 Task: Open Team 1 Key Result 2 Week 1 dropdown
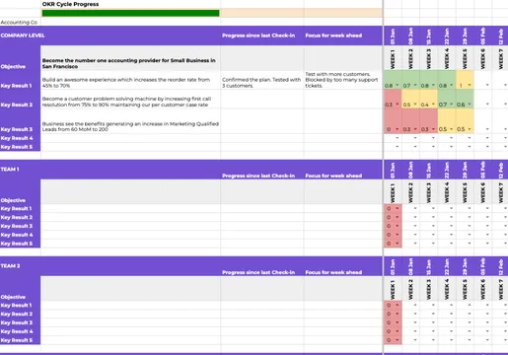coord(398,217)
